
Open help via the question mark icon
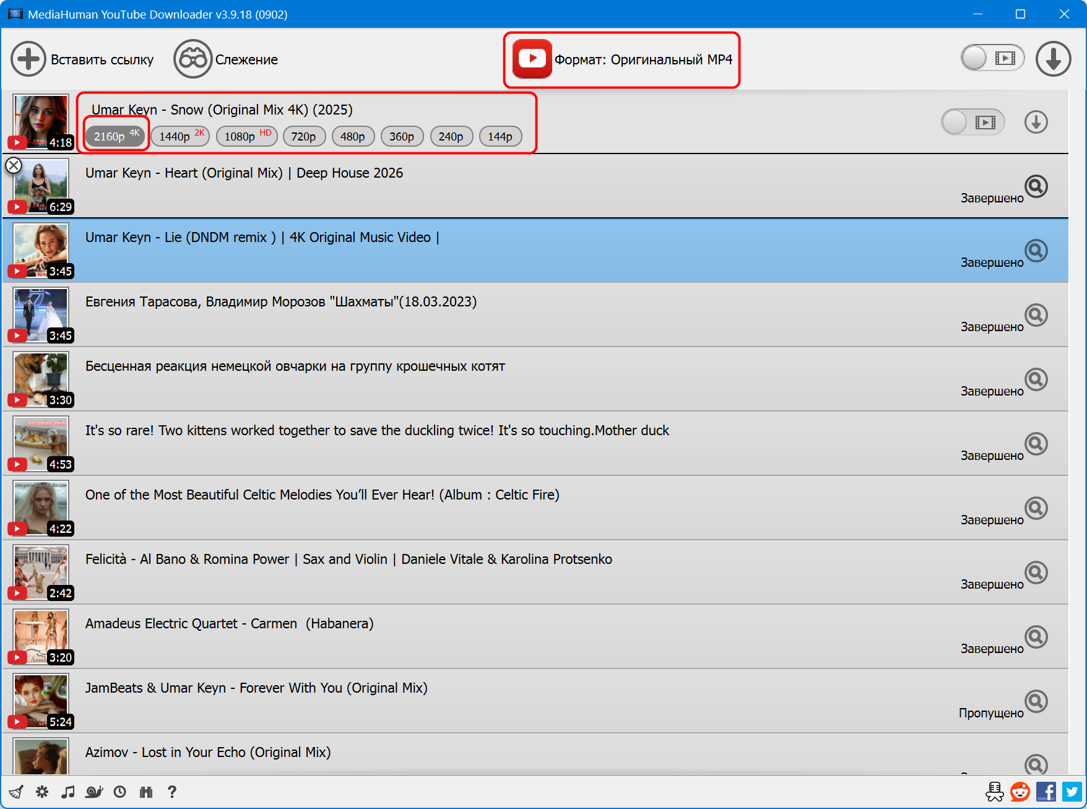172,792
